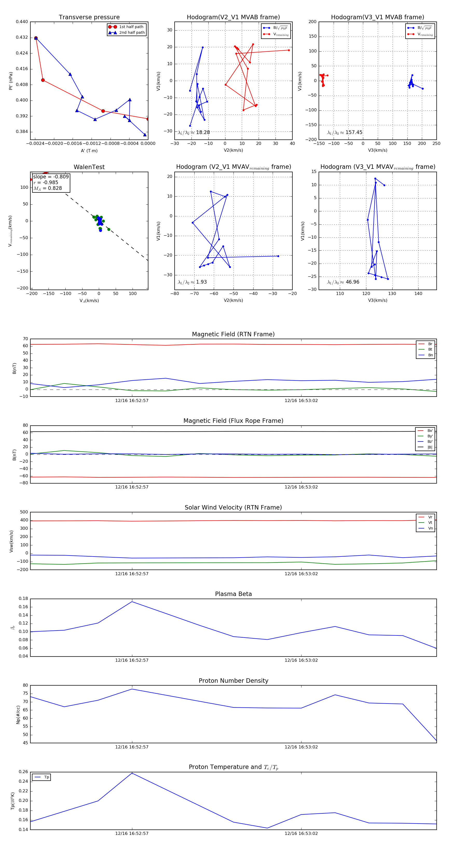Select the Vn legend entry
Viewport: 467px width, 857px height.
425,528
